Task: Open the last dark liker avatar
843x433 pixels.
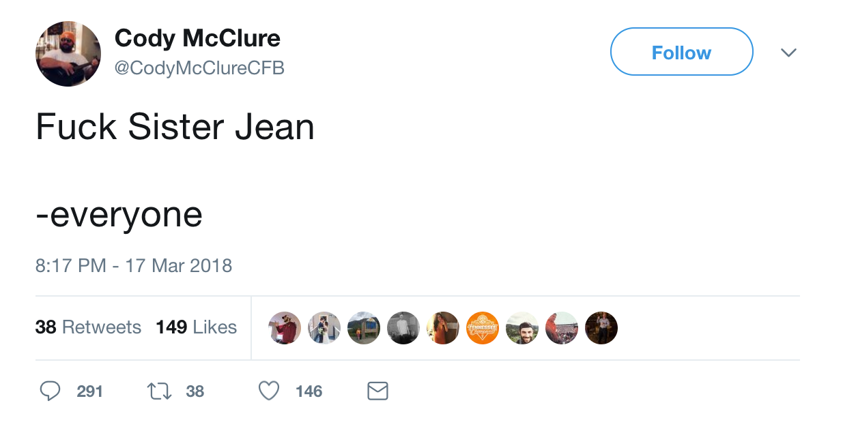Action: pos(601,328)
